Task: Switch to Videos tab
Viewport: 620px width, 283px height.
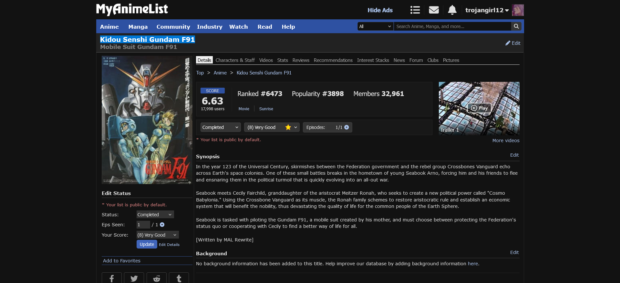Action: pyautogui.click(x=266, y=60)
